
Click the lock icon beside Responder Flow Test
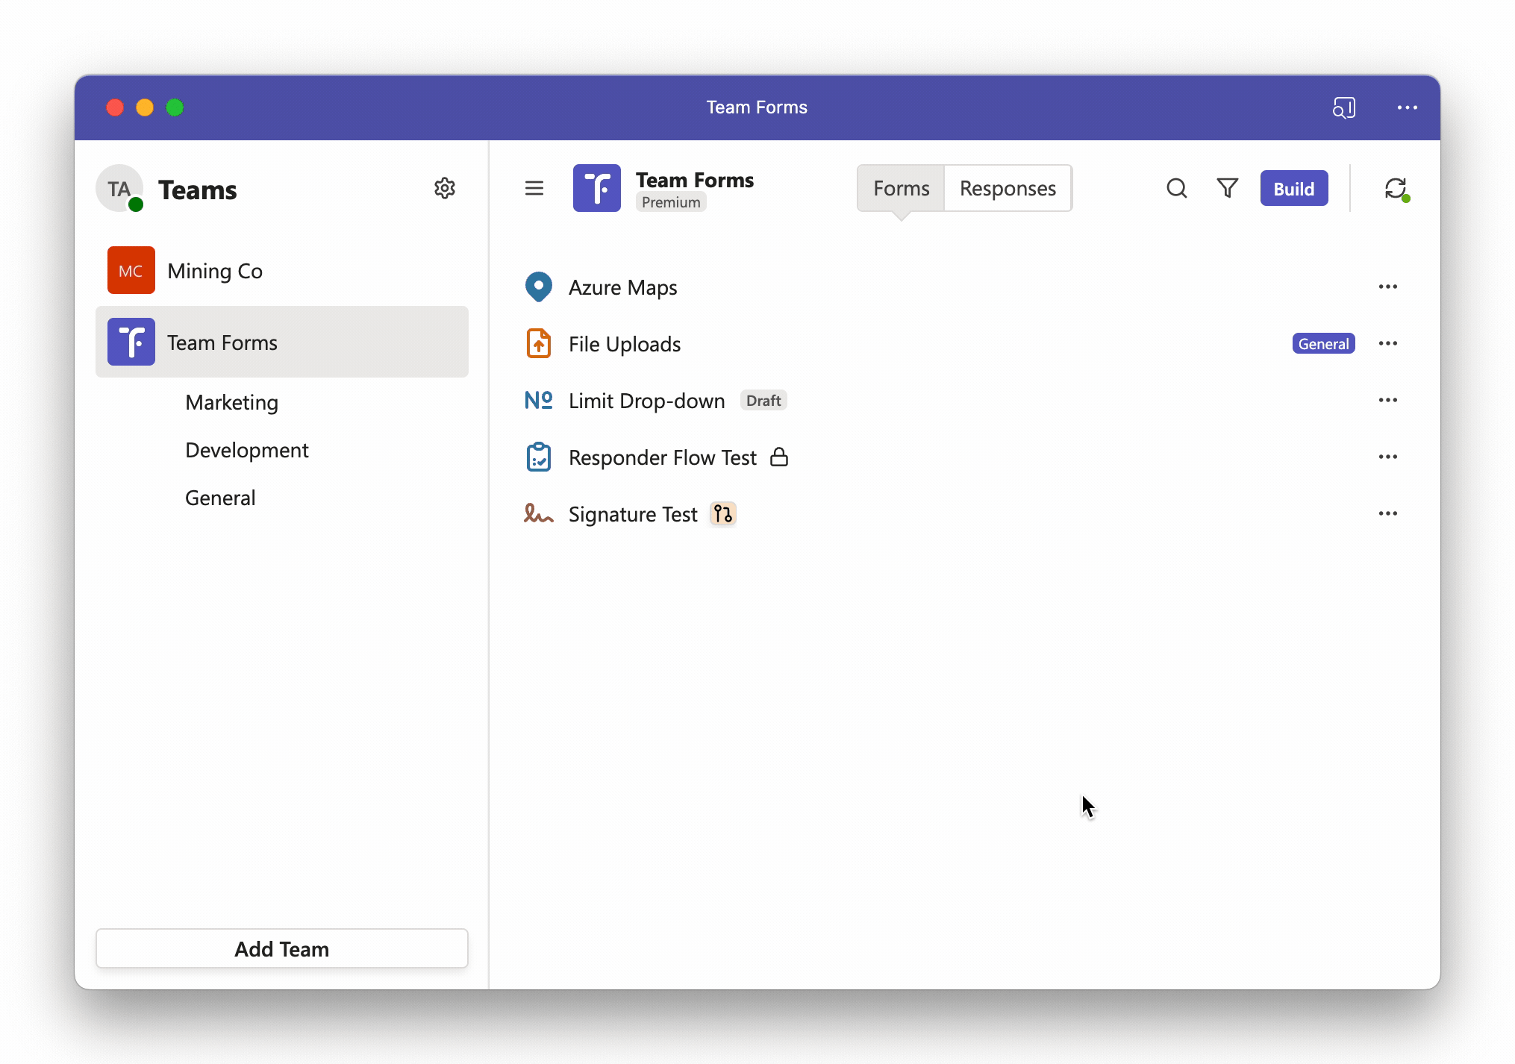click(779, 457)
